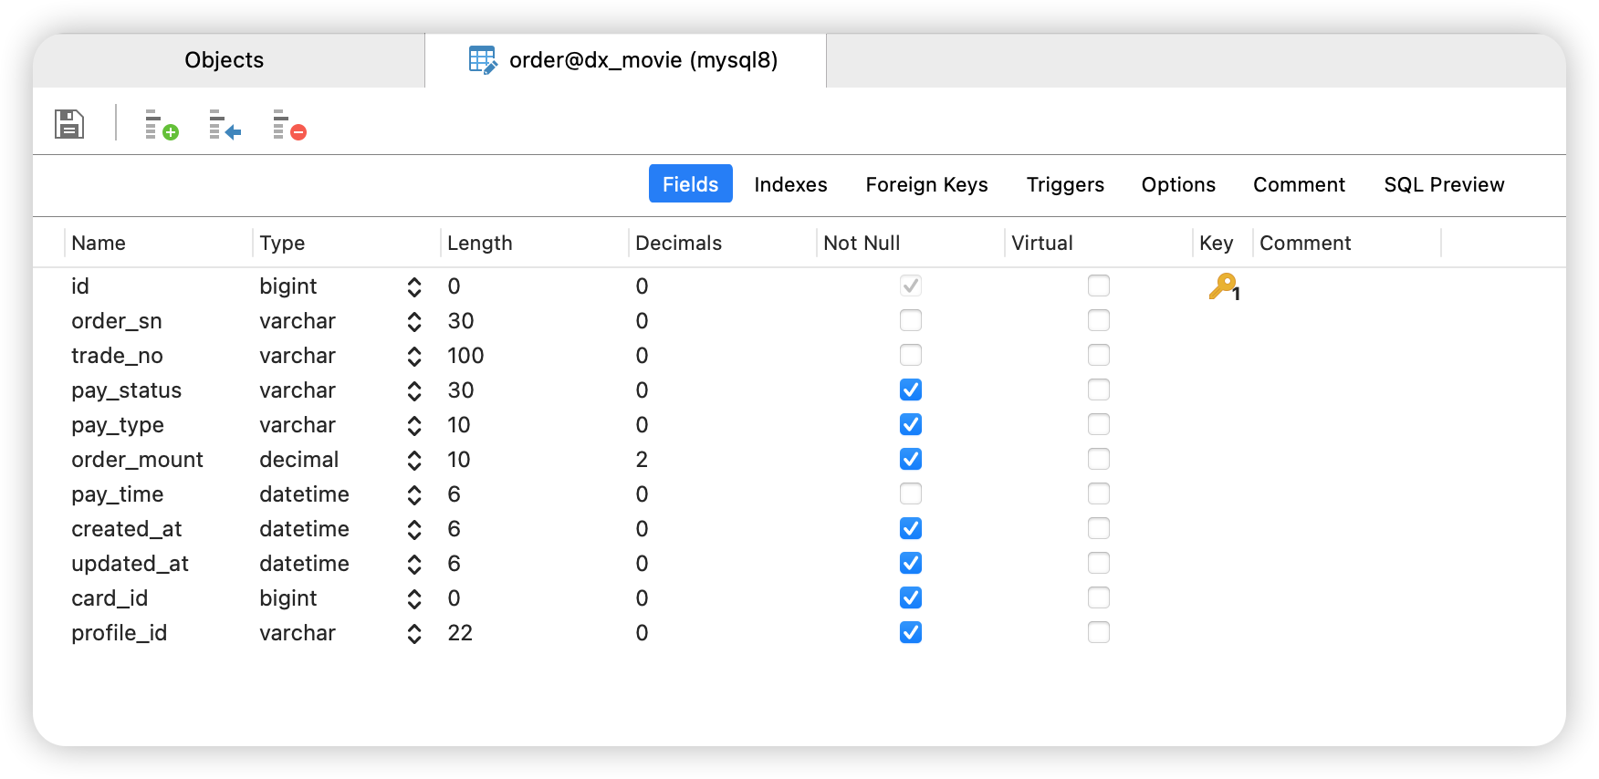
Task: Click length value 22 of profile_id
Action: point(460,633)
